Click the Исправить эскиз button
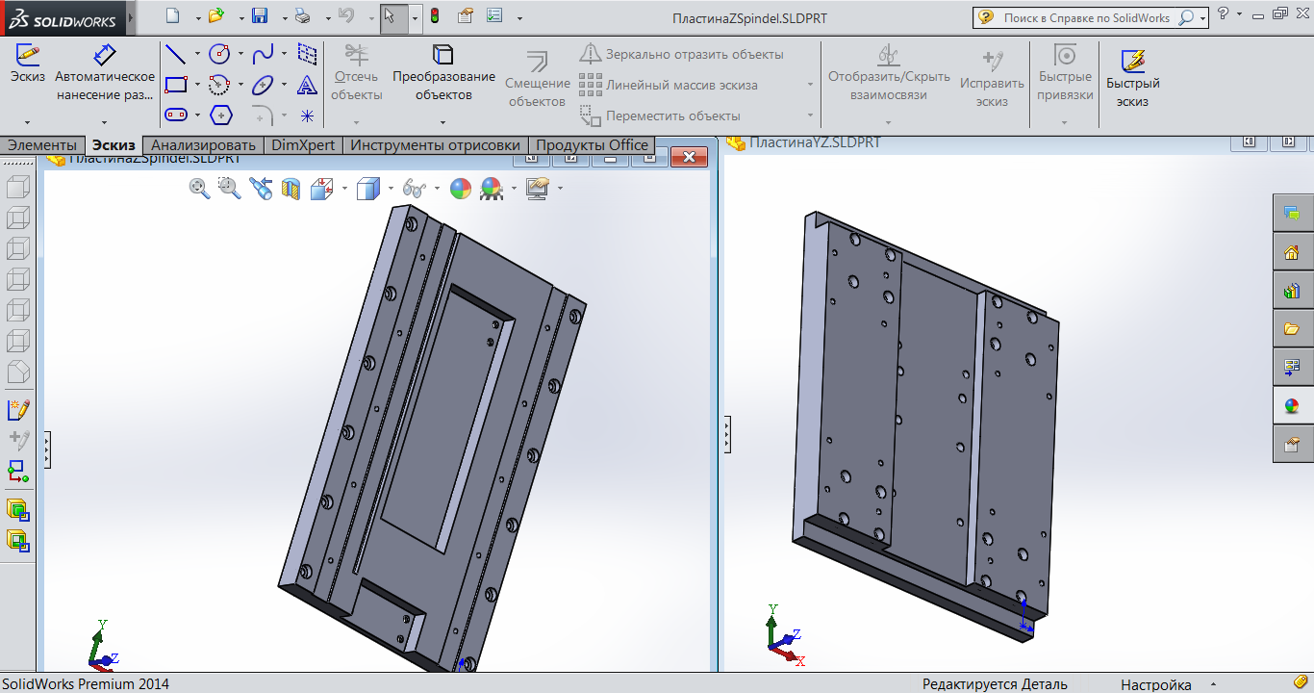Viewport: 1314px width, 693px height. pos(992,77)
